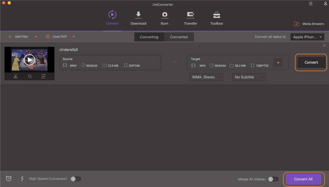Screen dimensions: 329x187
Task: Select the cinderella5 file name
Action: click(x=69, y=49)
